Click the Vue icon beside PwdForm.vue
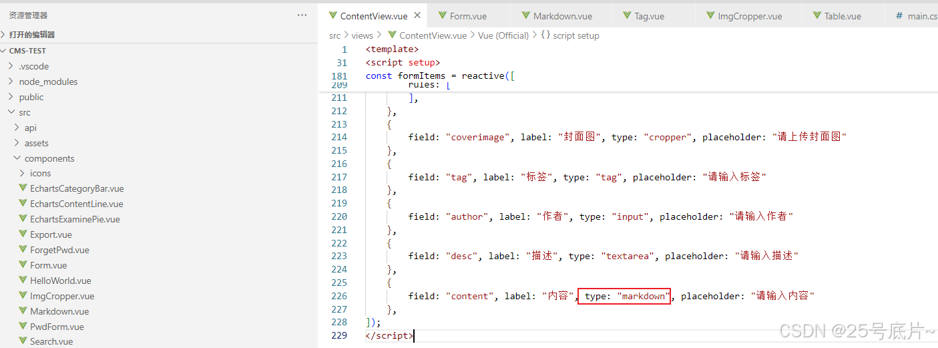This screenshot has height=348, width=938. [23, 327]
